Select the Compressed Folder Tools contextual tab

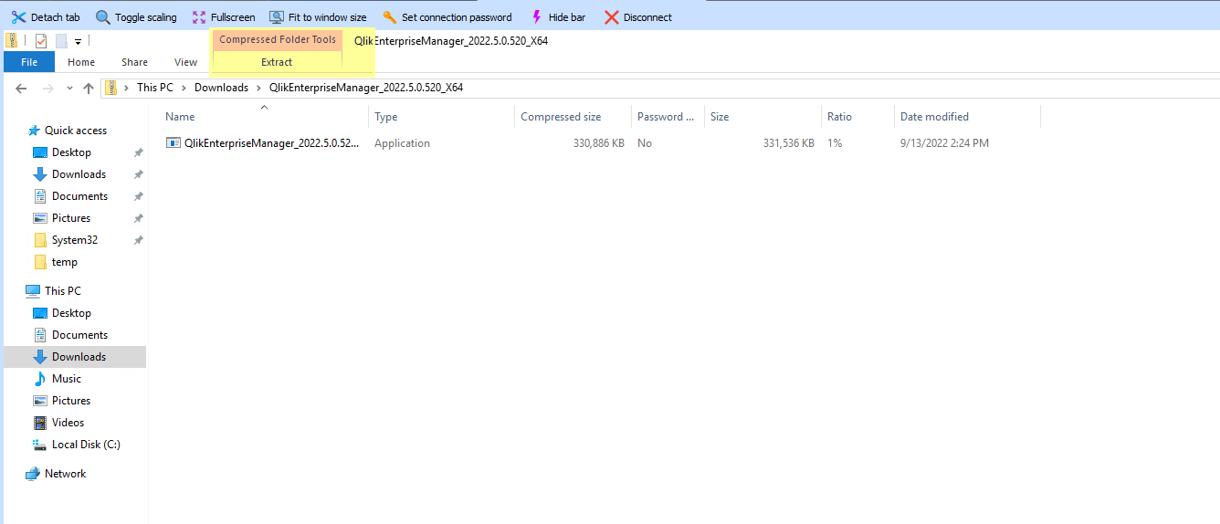point(278,40)
